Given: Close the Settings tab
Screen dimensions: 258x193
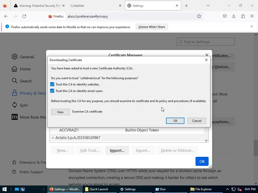Looking at the screenshot, I should pyautogui.click(x=177, y=6).
